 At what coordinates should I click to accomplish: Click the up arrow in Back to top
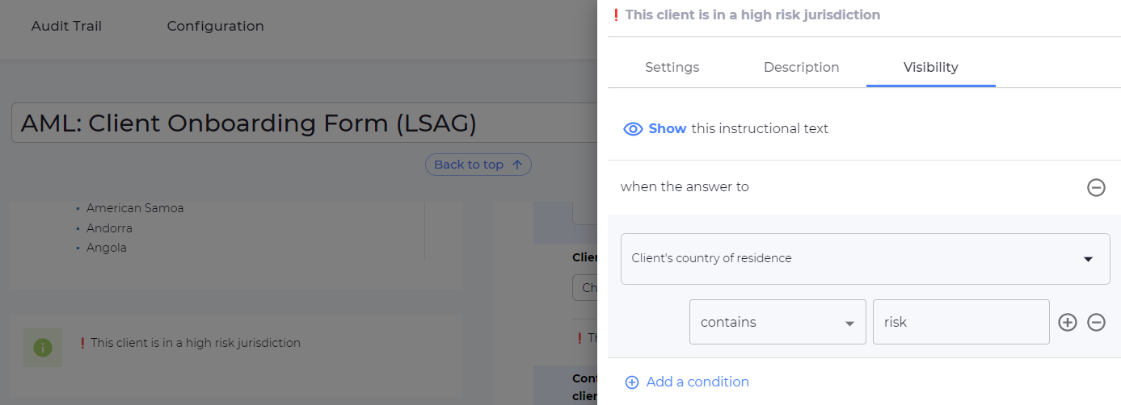pos(517,165)
